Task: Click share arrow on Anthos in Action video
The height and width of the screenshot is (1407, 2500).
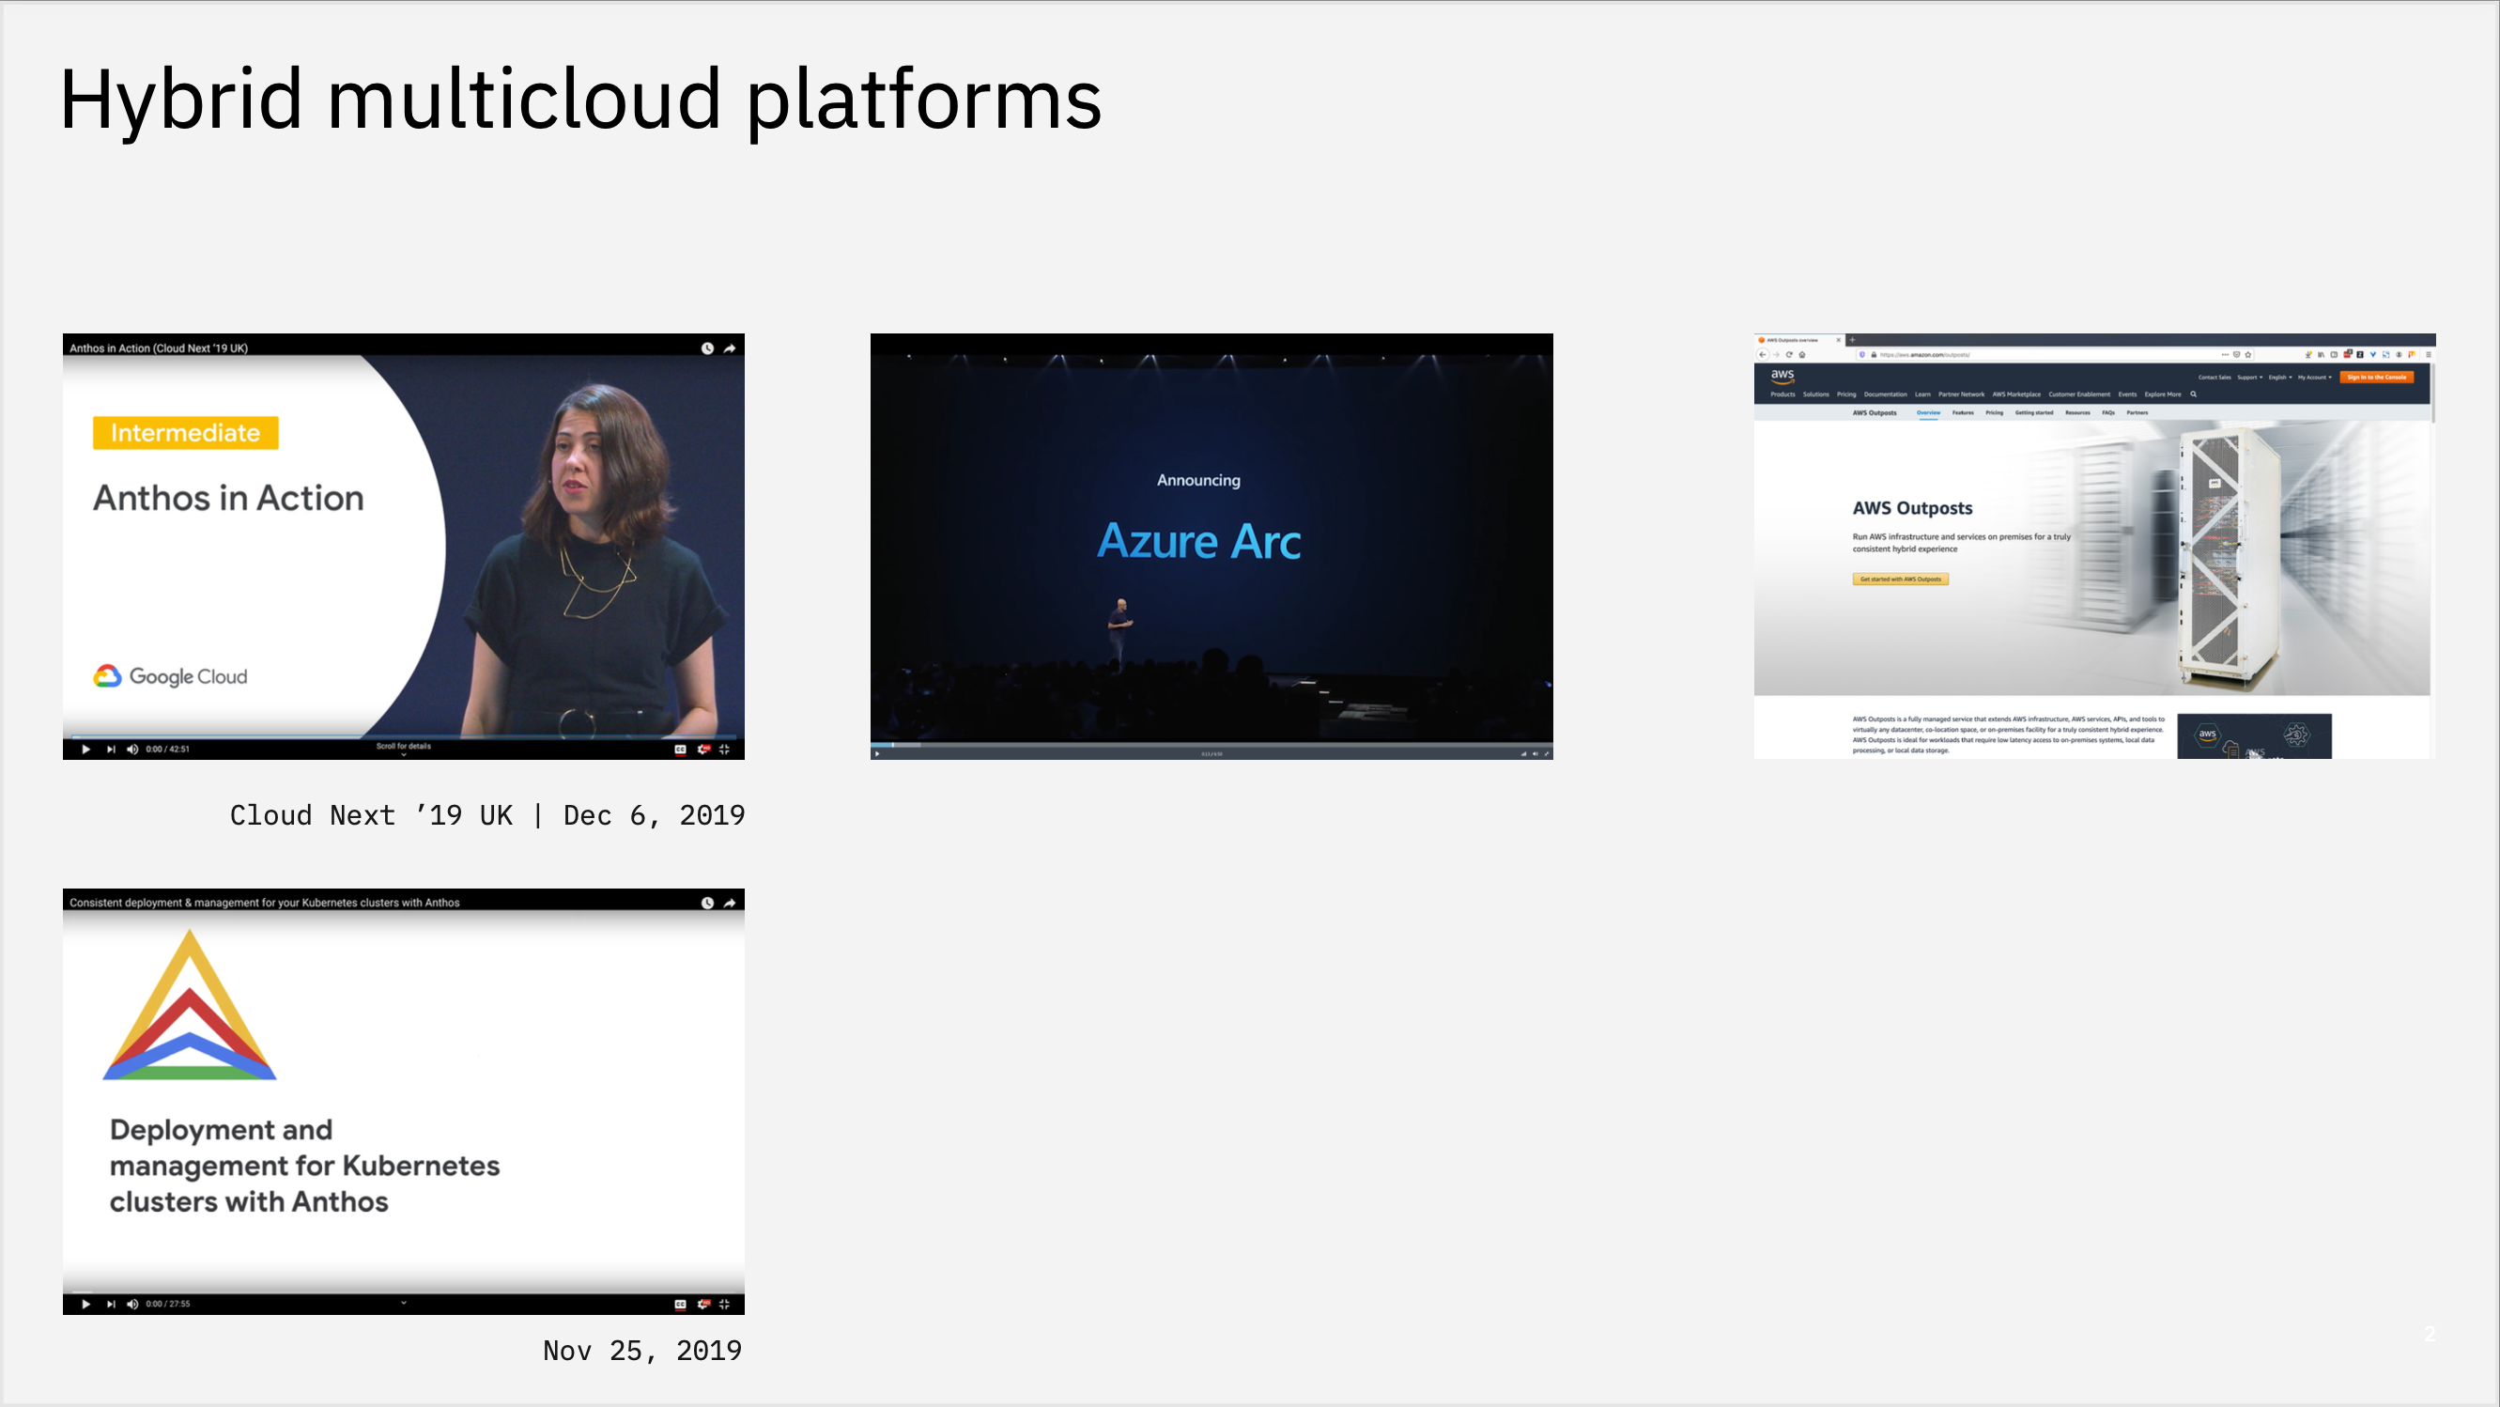Action: (730, 348)
